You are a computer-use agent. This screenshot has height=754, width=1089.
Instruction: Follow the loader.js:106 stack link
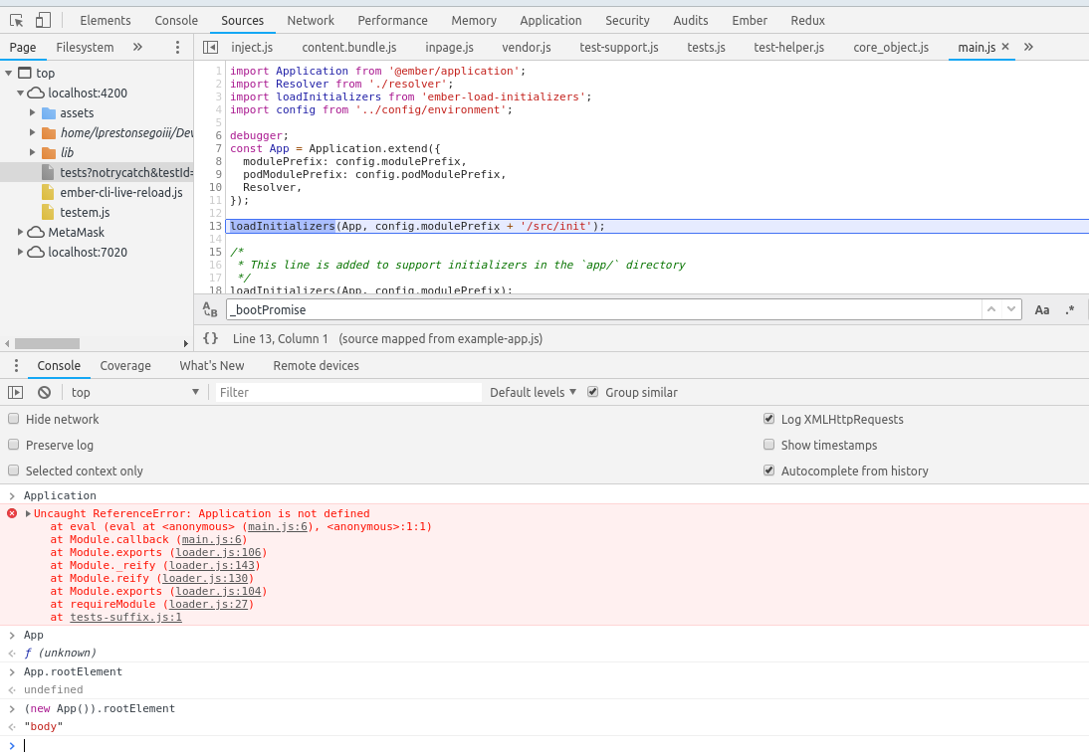218,553
